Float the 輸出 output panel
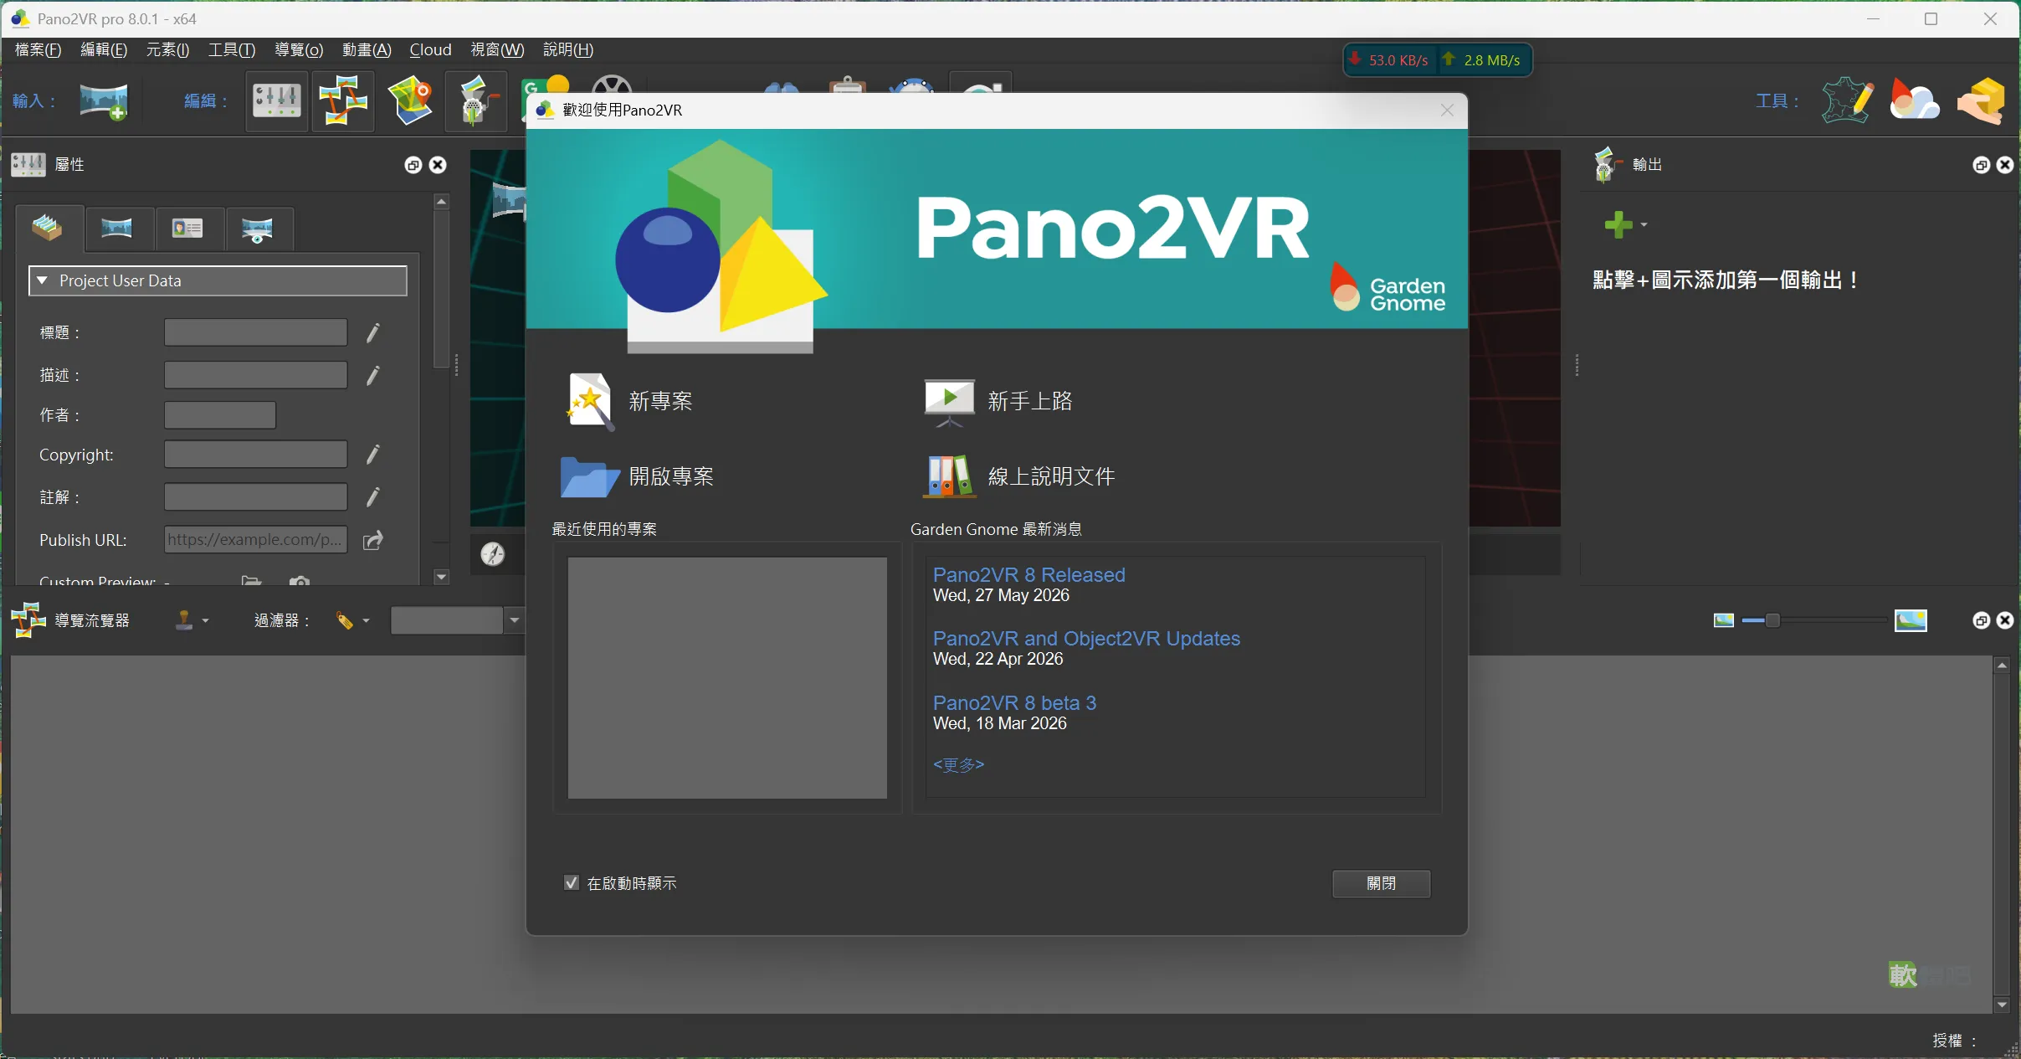The width and height of the screenshot is (2021, 1059). (x=1981, y=165)
